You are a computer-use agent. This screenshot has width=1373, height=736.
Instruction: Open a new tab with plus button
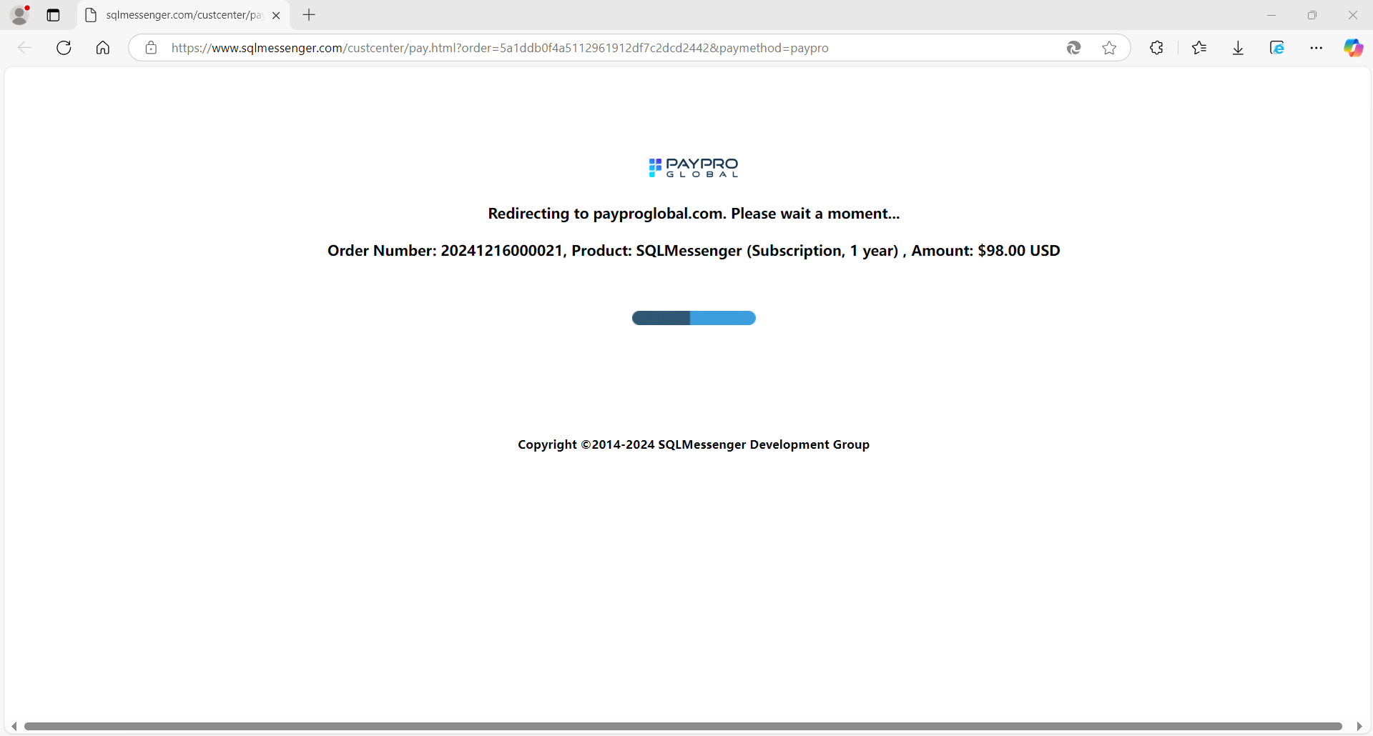[309, 15]
